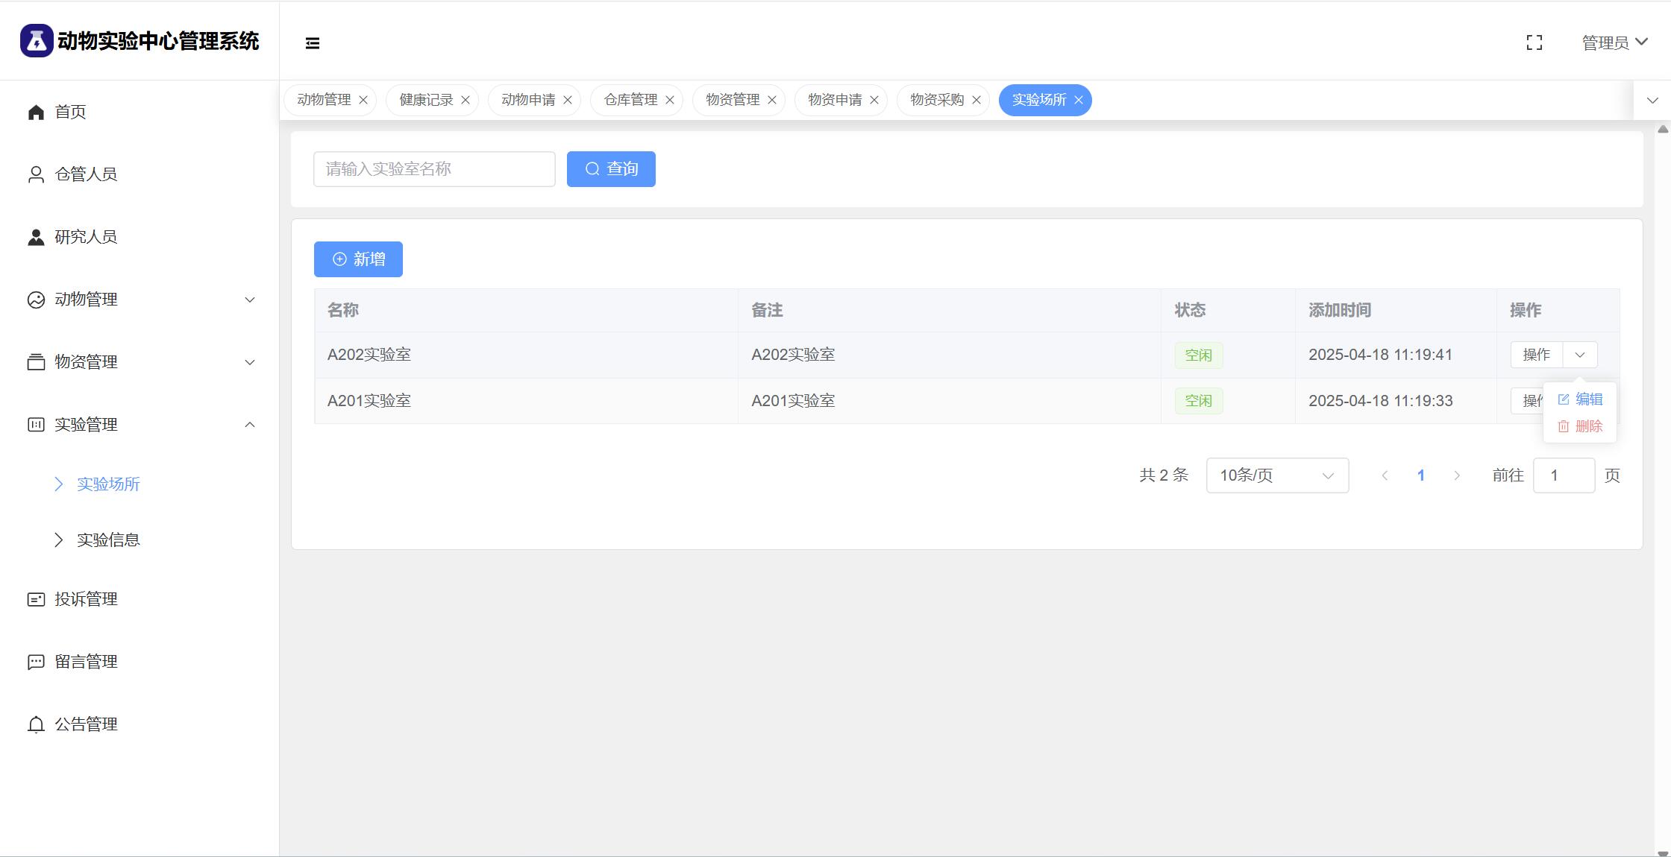Open A202实验室 row action dropdown arrow
Viewport: 1671px width, 857px height.
coord(1579,355)
